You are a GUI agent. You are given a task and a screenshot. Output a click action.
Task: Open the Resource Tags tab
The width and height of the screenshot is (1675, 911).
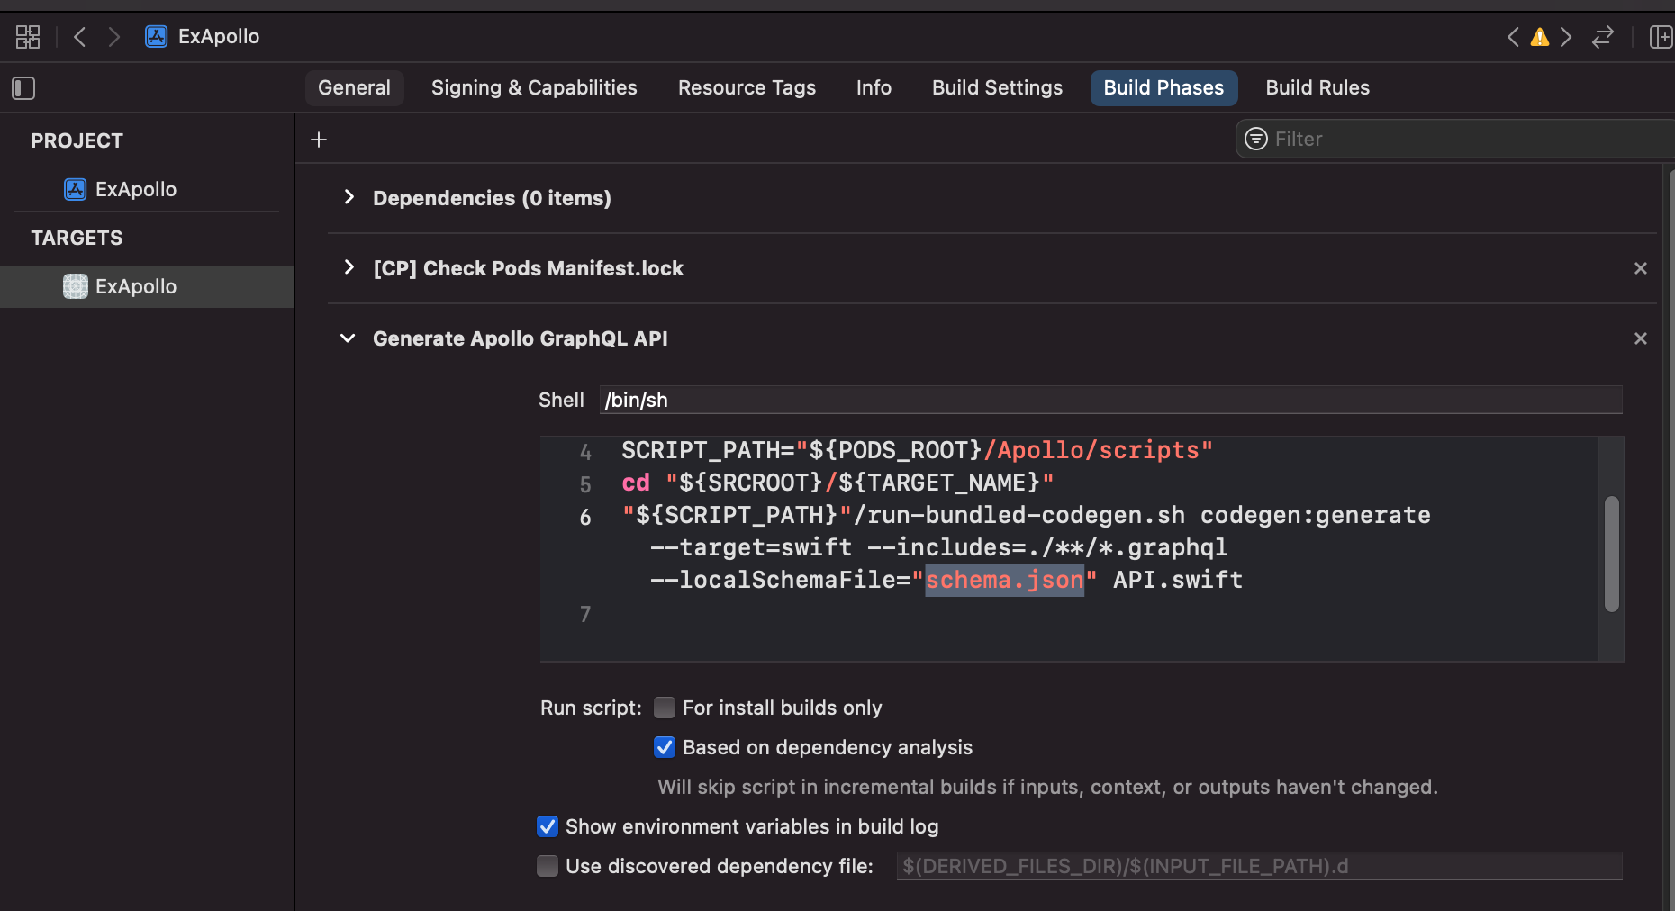point(747,88)
